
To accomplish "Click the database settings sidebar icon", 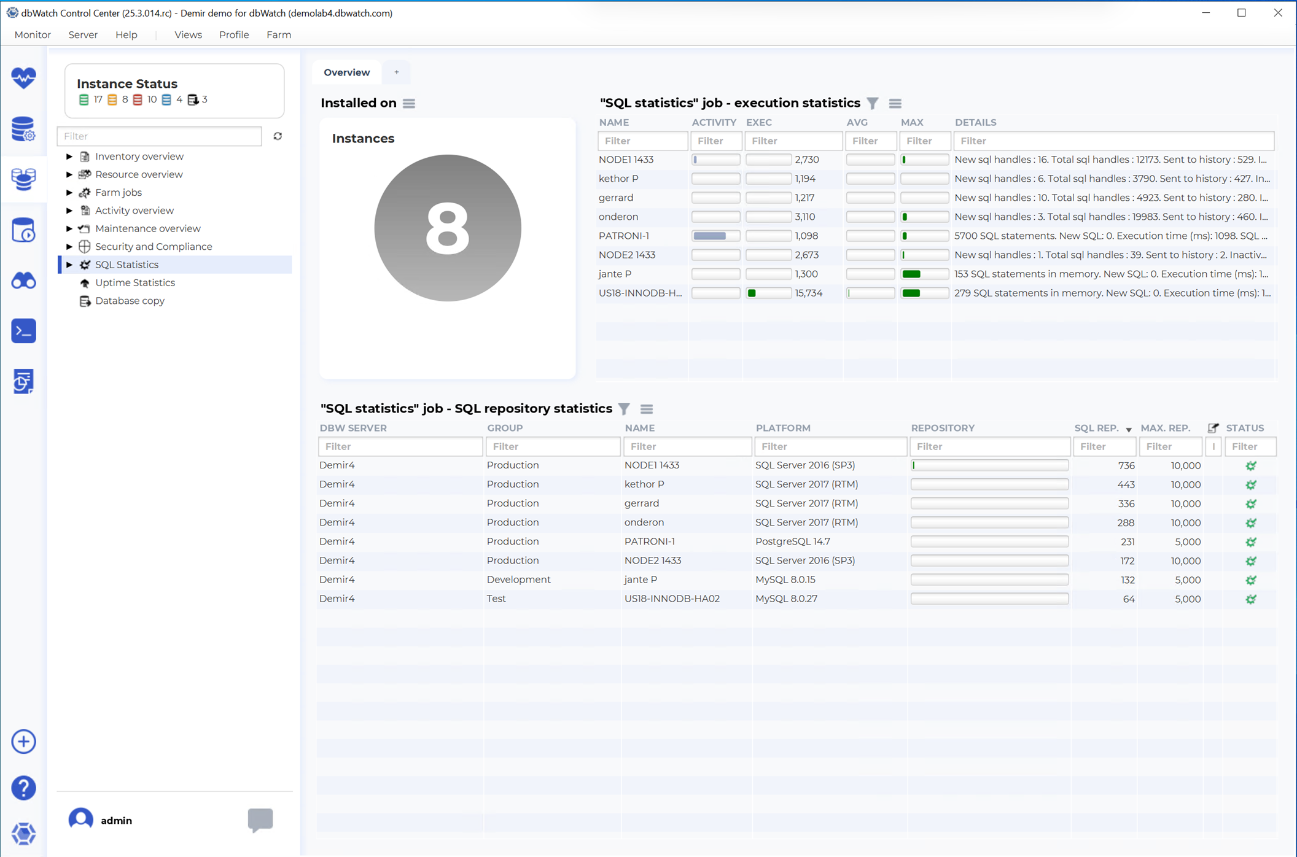I will pos(23,129).
